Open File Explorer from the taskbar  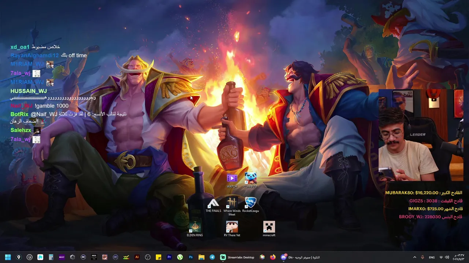click(202, 257)
